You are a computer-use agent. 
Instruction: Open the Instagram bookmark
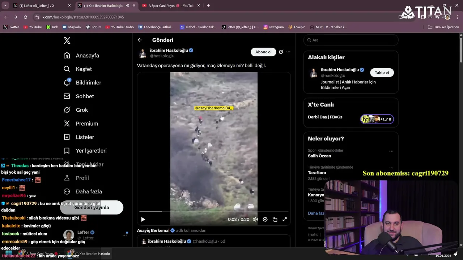click(273, 27)
